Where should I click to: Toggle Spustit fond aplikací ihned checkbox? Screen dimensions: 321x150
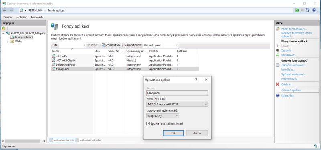click(x=148, y=124)
